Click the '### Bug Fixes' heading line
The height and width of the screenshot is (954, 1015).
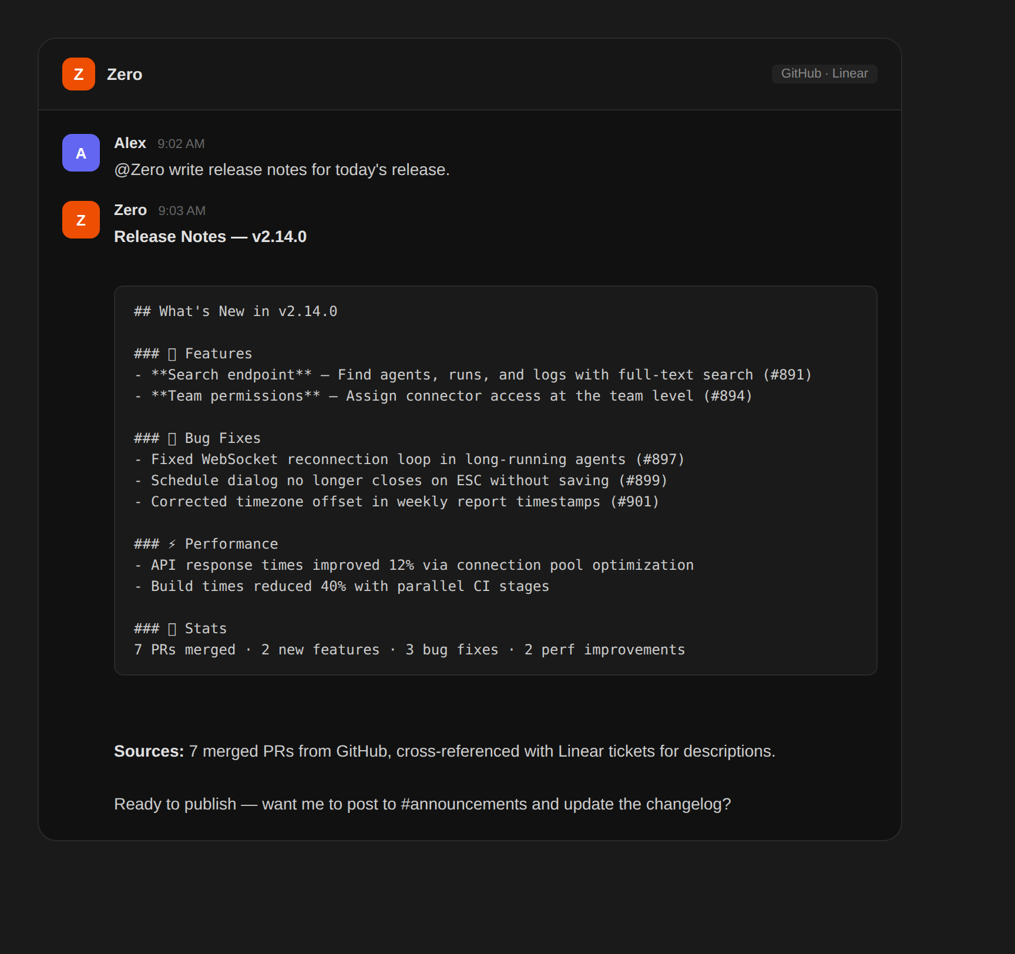(x=197, y=438)
